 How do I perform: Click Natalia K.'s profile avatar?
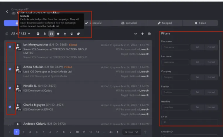pyautogui.click(x=18, y=88)
